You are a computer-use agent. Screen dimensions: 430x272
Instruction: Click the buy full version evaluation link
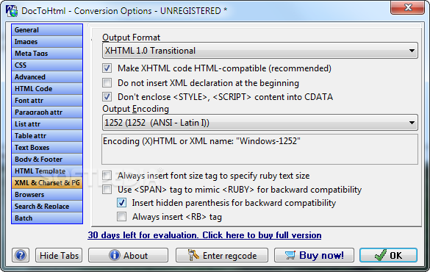[x=204, y=235]
